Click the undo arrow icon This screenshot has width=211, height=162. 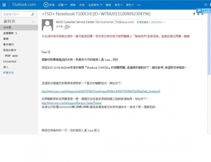click(x=206, y=5)
